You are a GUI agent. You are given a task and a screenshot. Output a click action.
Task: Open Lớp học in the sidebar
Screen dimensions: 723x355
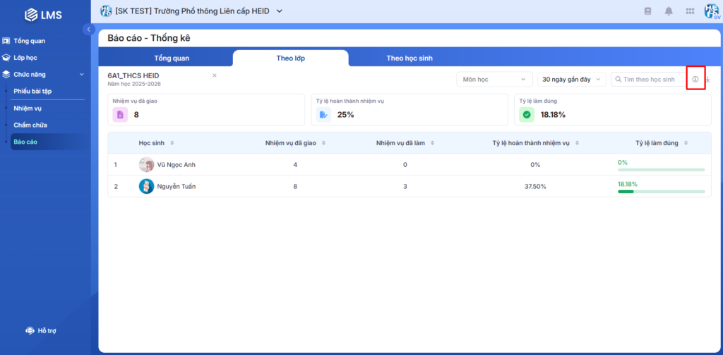click(x=25, y=57)
